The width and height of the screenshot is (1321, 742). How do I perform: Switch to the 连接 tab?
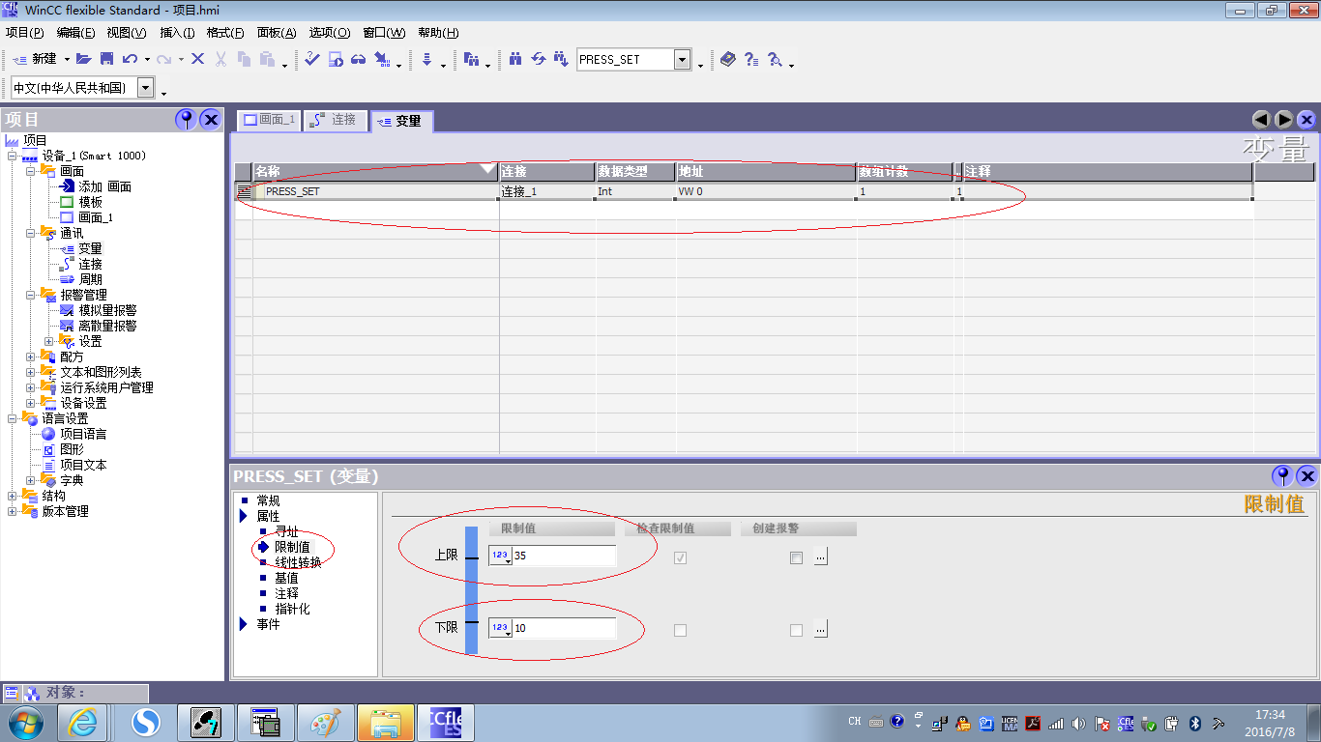coord(335,120)
